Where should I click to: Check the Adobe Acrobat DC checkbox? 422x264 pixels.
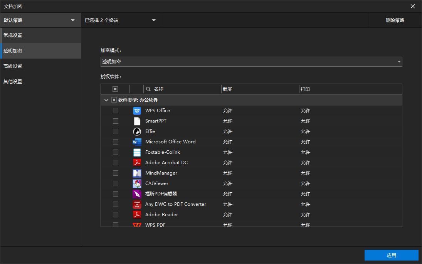(116, 163)
